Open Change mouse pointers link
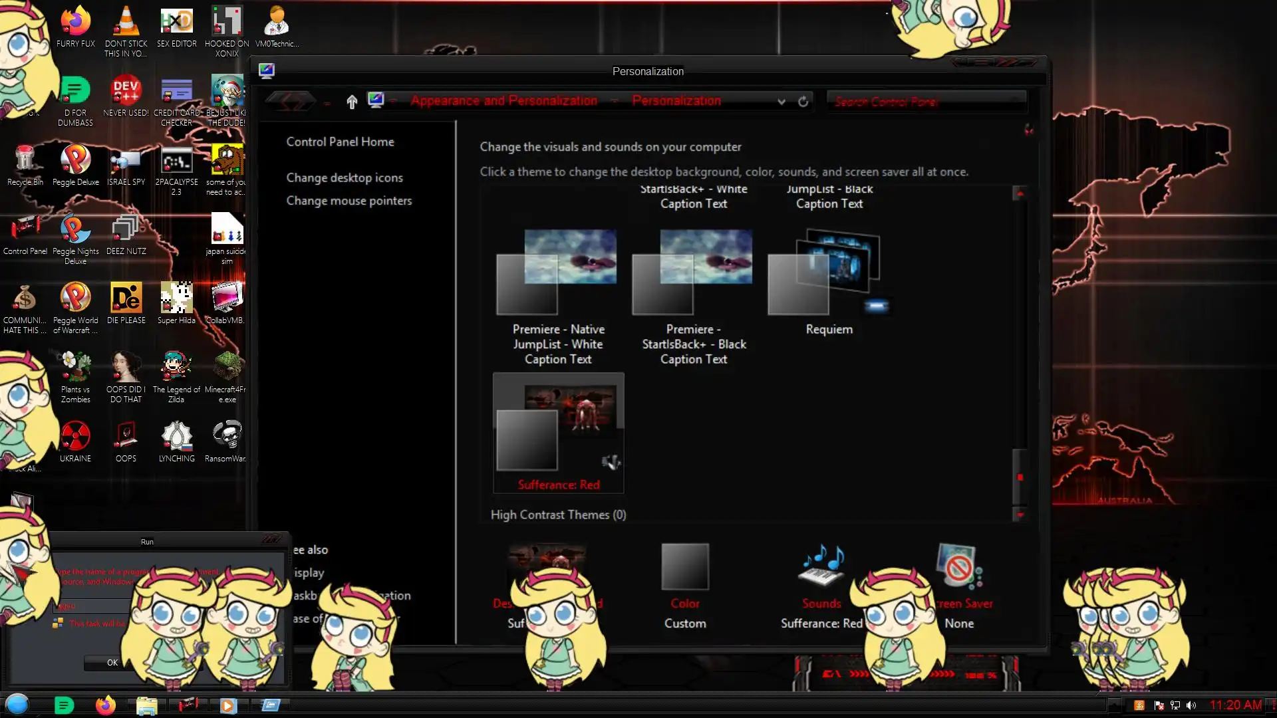Viewport: 1277px width, 718px height. [x=349, y=201]
